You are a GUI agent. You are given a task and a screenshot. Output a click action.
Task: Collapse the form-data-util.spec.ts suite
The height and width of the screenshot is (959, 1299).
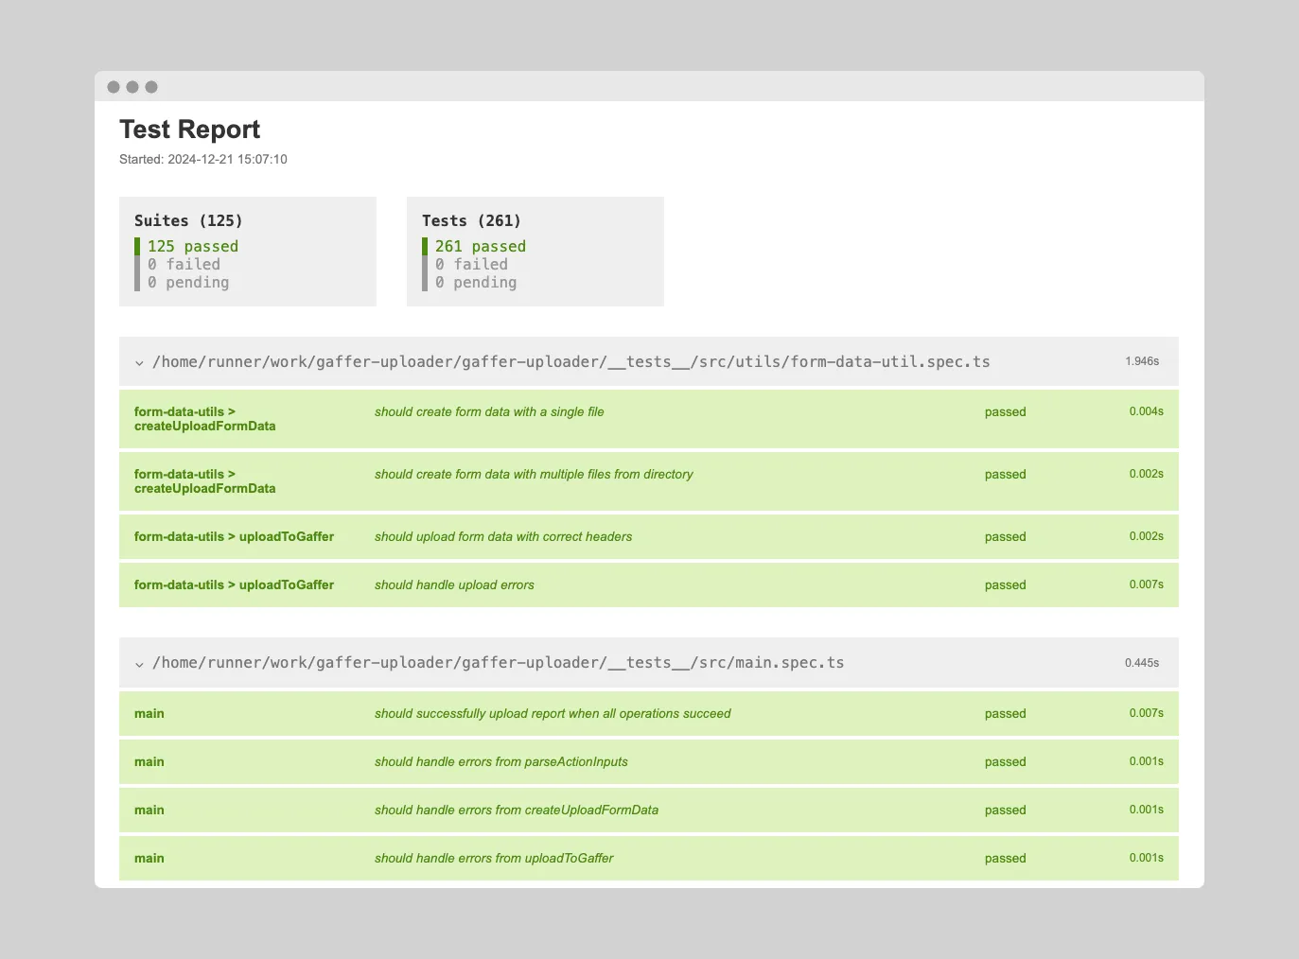pyautogui.click(x=139, y=361)
